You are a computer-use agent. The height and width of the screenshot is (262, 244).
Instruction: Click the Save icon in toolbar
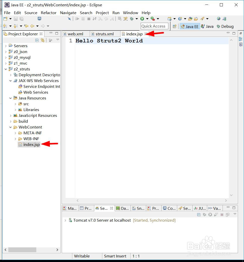pyautogui.click(x=16, y=19)
